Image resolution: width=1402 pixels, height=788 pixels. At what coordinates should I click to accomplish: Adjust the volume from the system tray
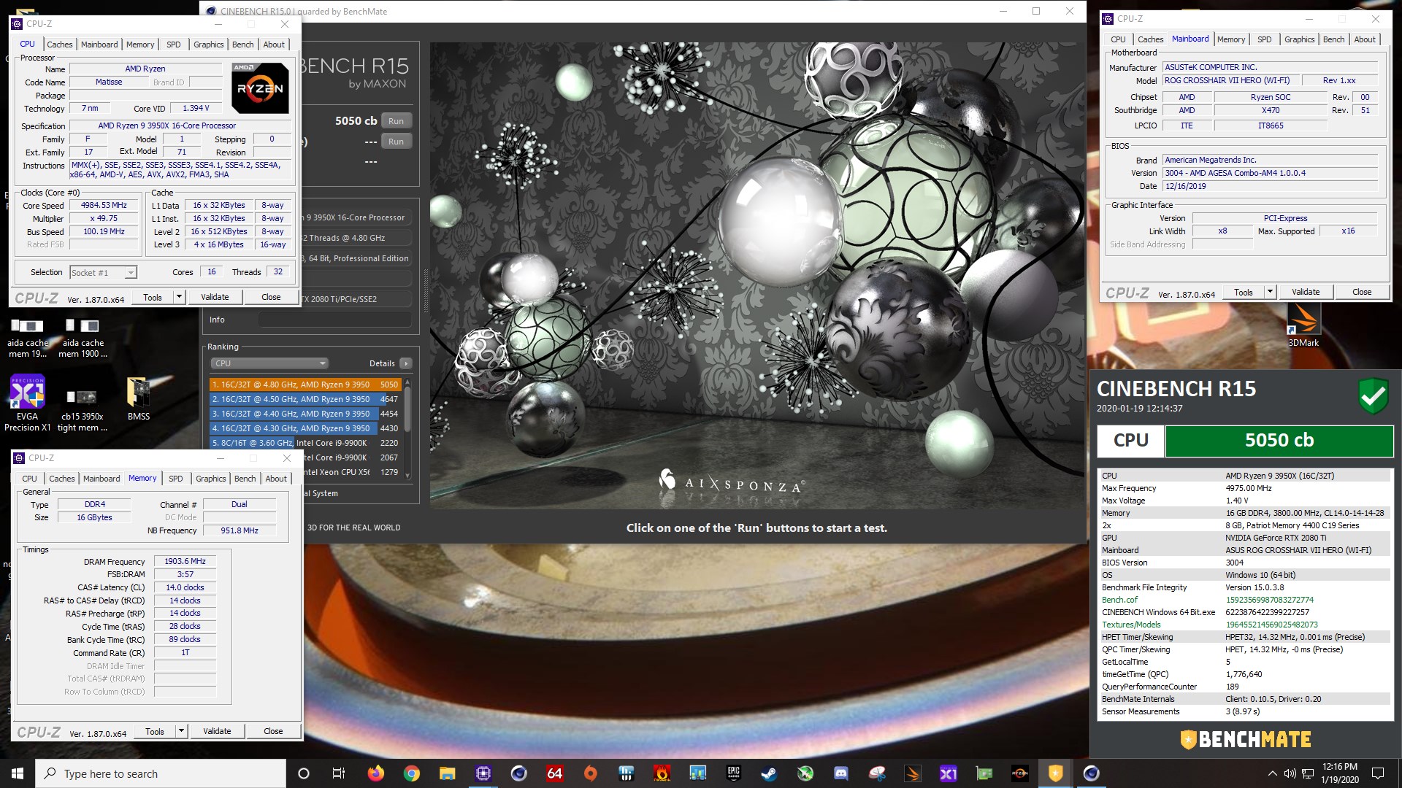click(1290, 773)
